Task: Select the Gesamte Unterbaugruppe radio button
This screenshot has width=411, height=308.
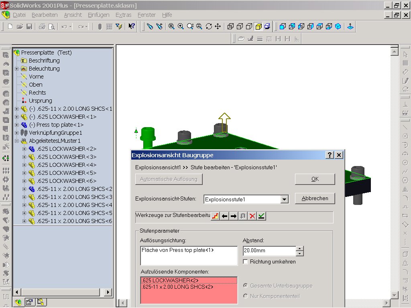Action: tap(245, 286)
